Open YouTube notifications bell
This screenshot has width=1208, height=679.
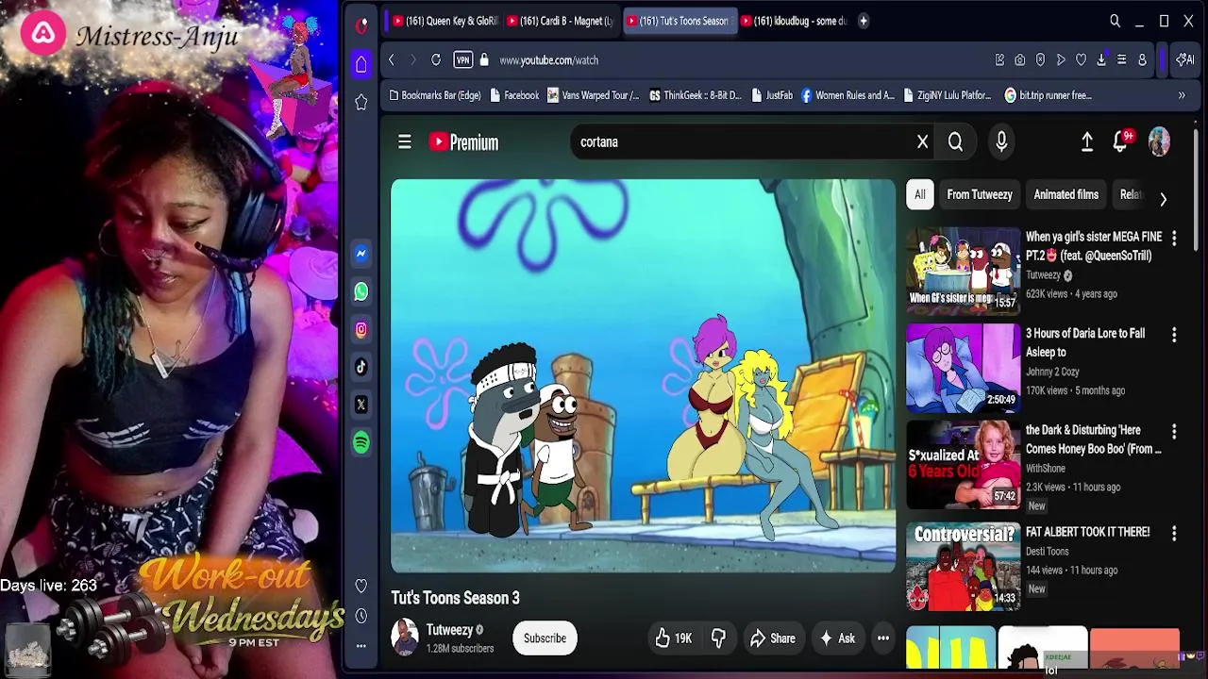point(1121,142)
